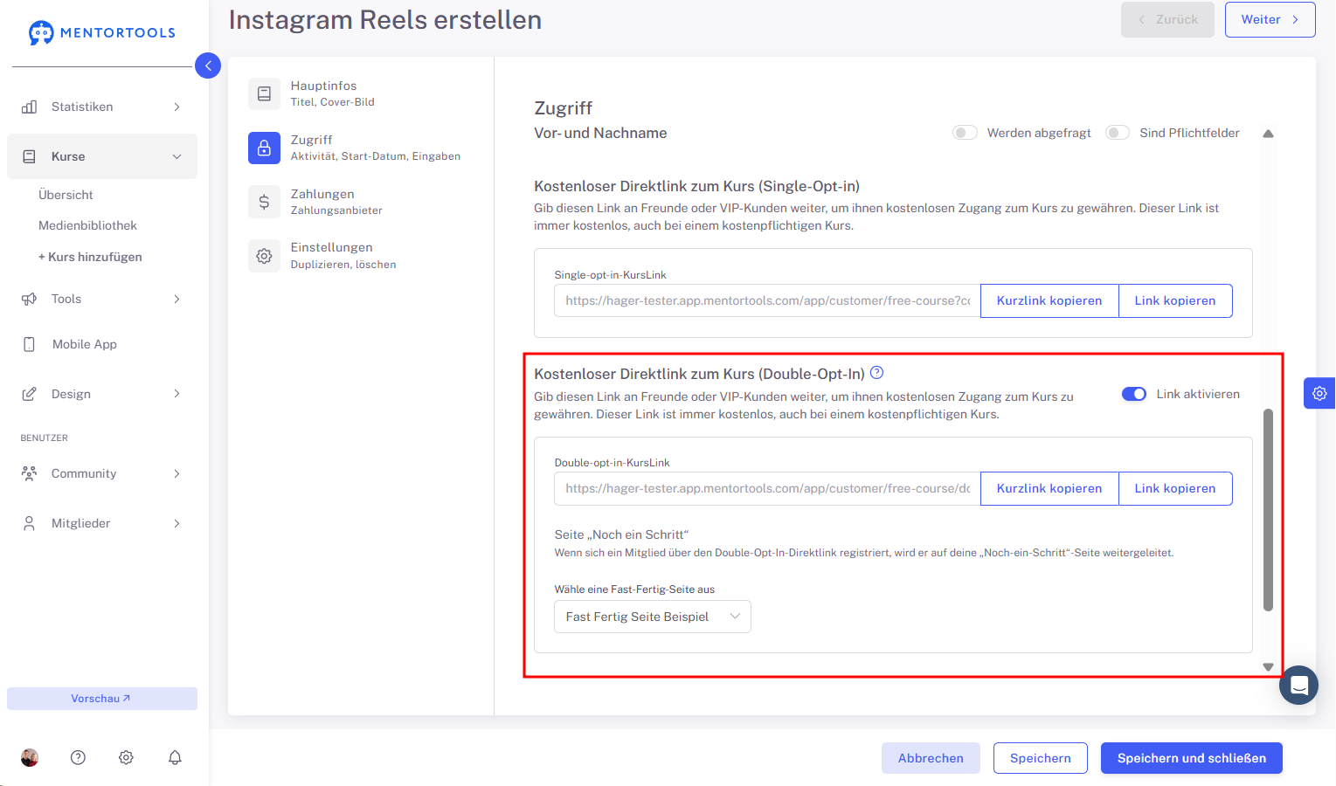Click the vertical scrollbar in the Zugriff panel
The image size is (1336, 786).
tap(1268, 509)
